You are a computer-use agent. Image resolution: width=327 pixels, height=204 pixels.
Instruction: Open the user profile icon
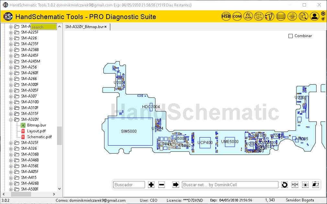pos(314,16)
